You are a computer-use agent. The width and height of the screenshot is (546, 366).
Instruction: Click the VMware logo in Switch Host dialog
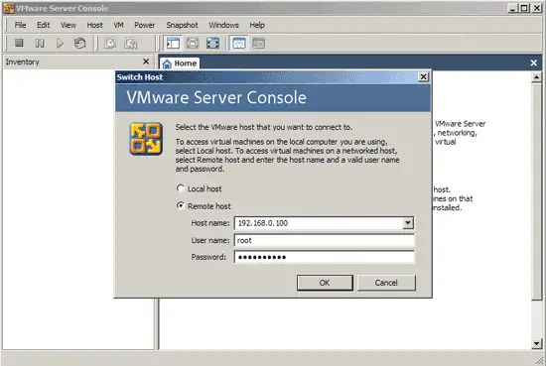point(146,139)
